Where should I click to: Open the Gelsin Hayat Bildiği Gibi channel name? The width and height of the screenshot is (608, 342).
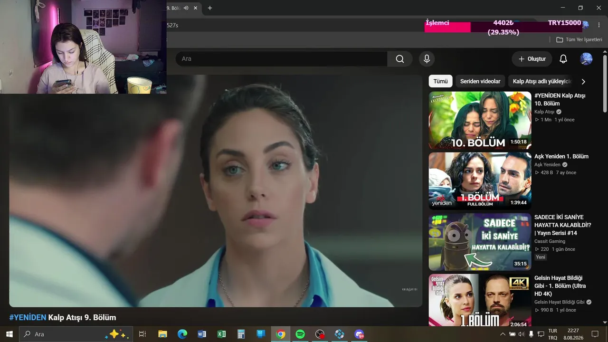(560, 302)
